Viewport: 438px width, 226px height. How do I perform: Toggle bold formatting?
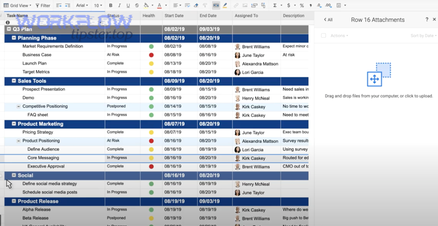click(110, 5)
